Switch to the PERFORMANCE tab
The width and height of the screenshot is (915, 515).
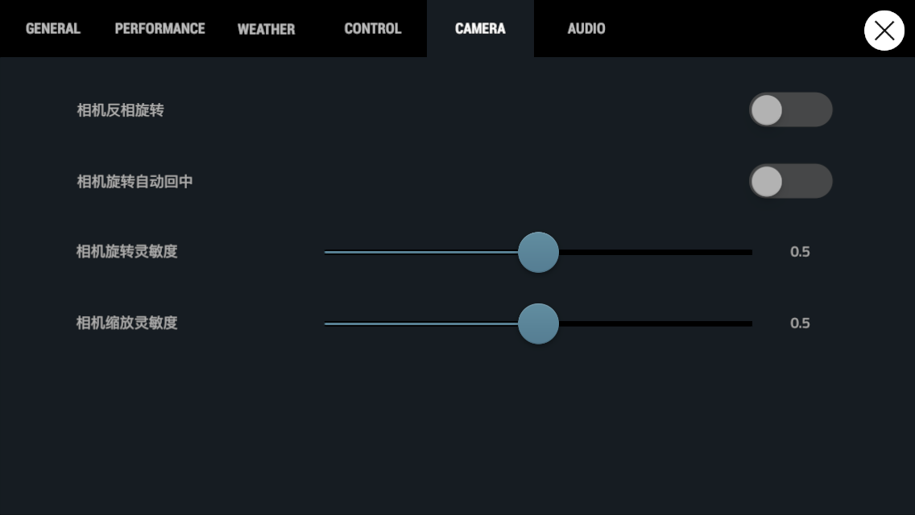[x=160, y=29]
